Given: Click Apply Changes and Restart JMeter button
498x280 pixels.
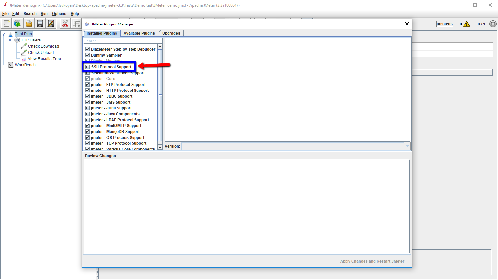Looking at the screenshot, I should 372,261.
